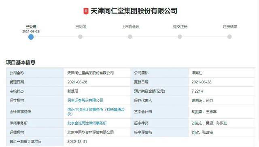Select the 已问询 progress step dot
259x147 pixels.
pyautogui.click(x=80, y=36)
